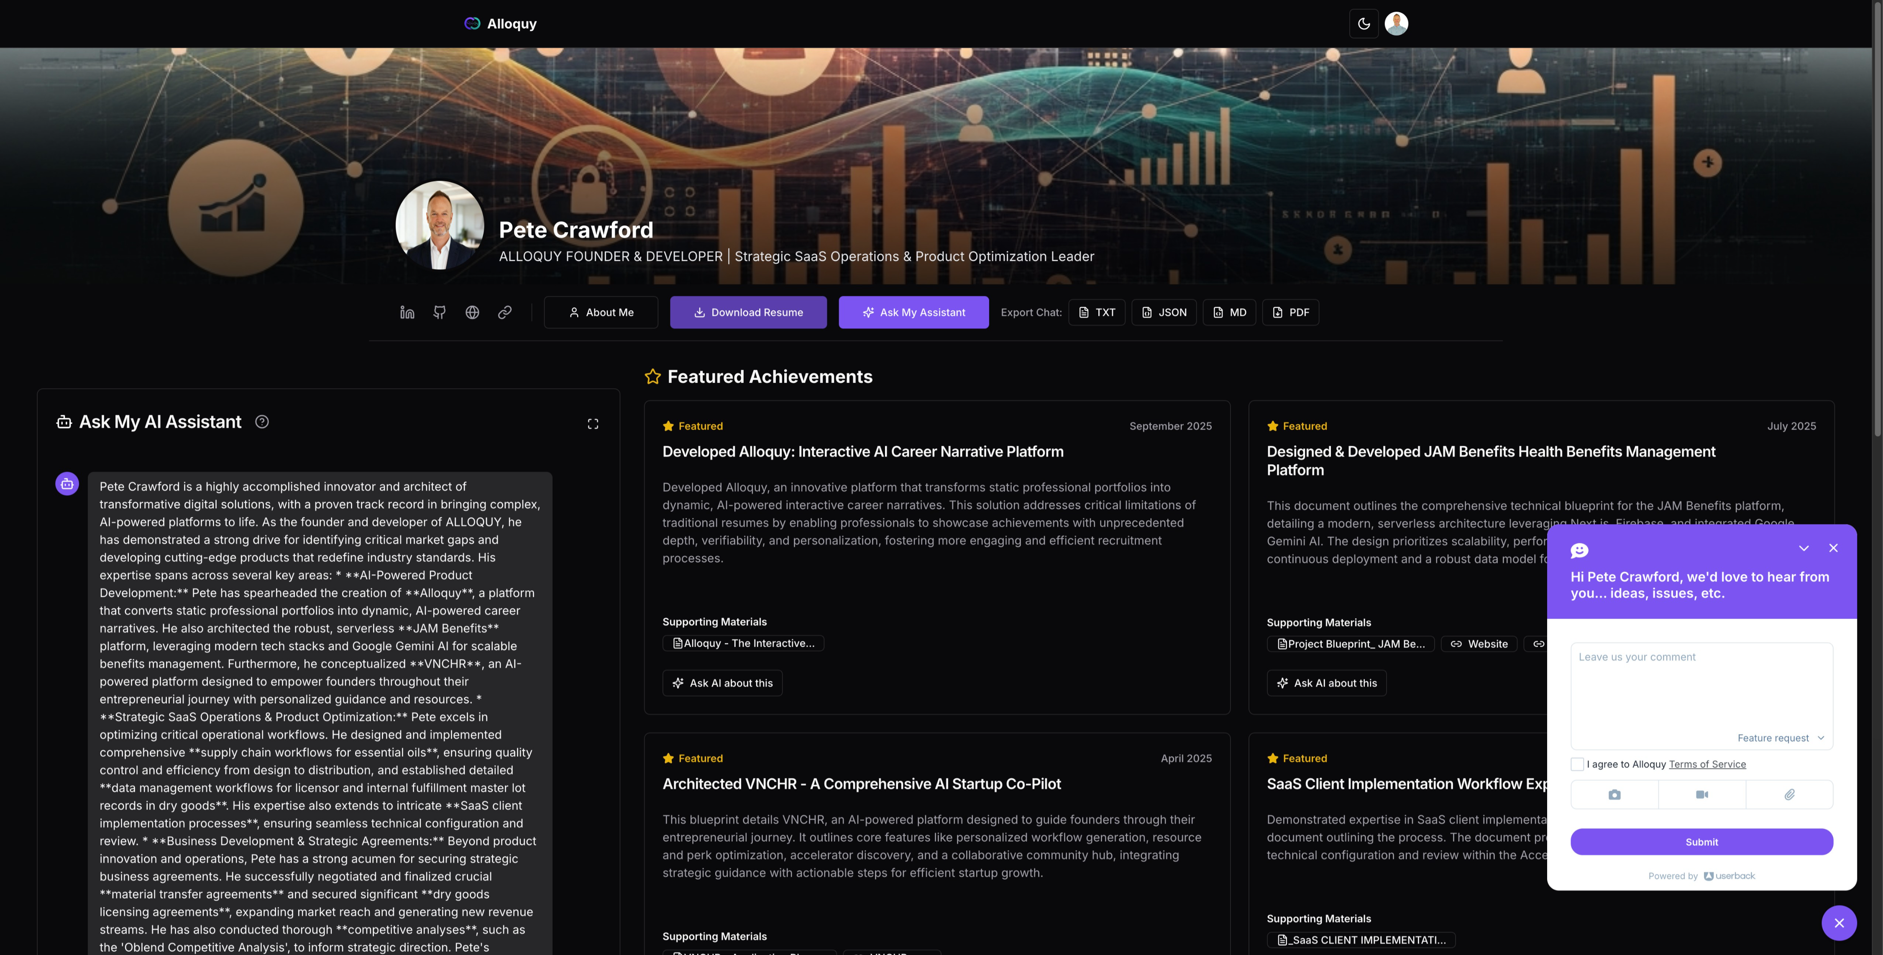Click the Download Resume button
Viewport: 1883px width, 955px height.
click(x=748, y=312)
